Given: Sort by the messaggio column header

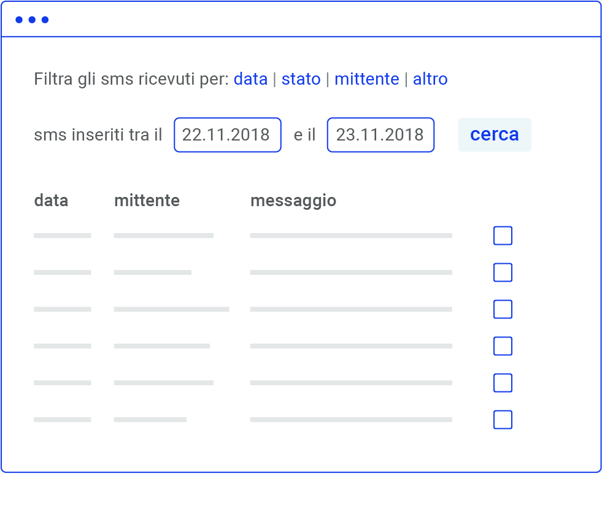Looking at the screenshot, I should (293, 201).
